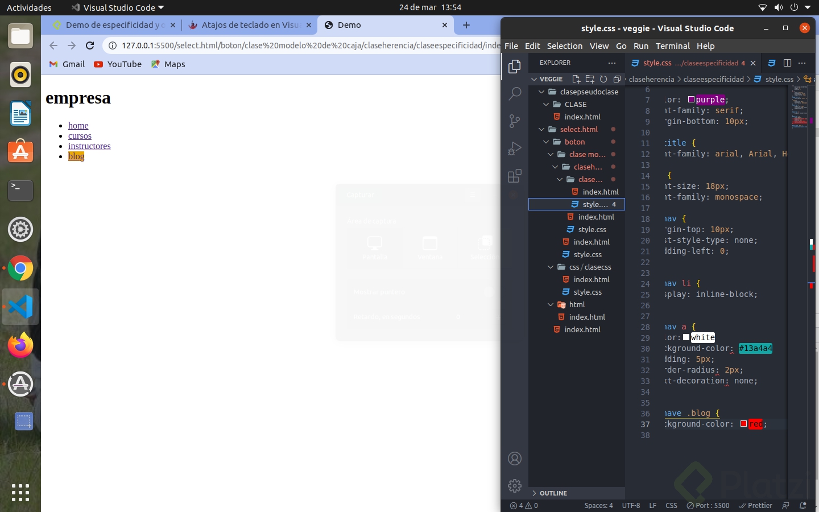The width and height of the screenshot is (819, 512).
Task: Select the style.css editor tab
Action: [694, 63]
